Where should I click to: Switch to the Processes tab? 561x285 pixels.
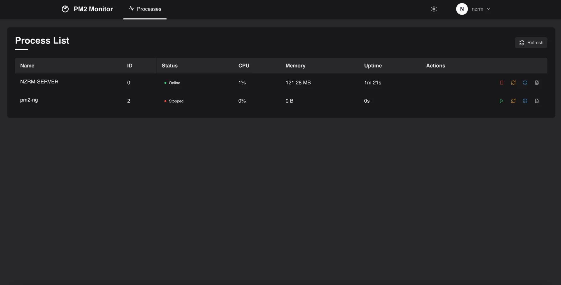click(145, 9)
